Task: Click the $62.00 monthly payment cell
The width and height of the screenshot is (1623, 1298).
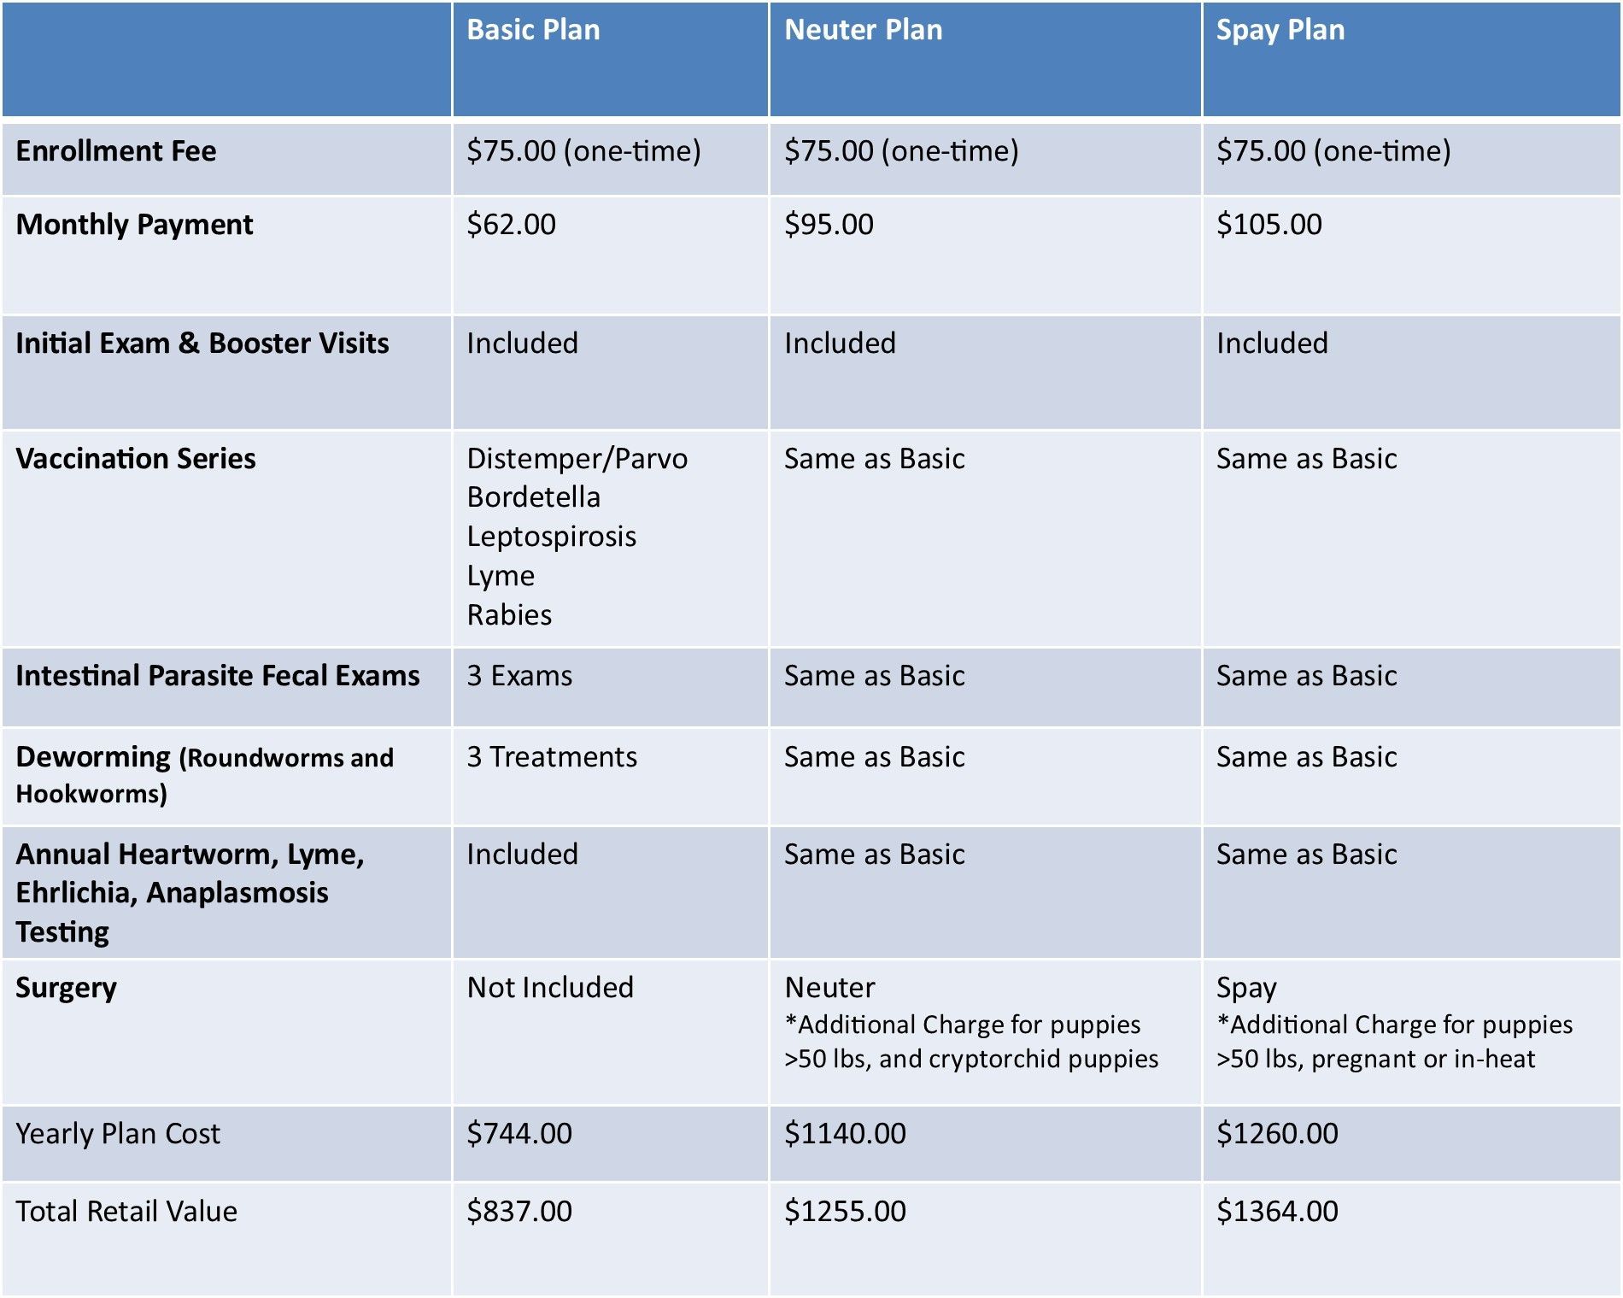Action: click(x=511, y=224)
